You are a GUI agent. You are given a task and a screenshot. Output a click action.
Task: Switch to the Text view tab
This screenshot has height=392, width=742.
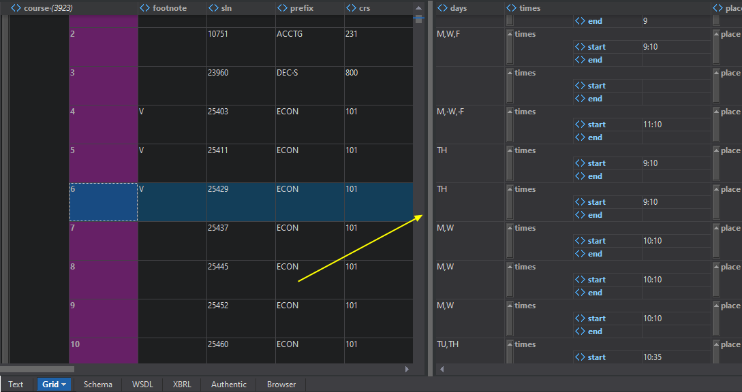16,385
